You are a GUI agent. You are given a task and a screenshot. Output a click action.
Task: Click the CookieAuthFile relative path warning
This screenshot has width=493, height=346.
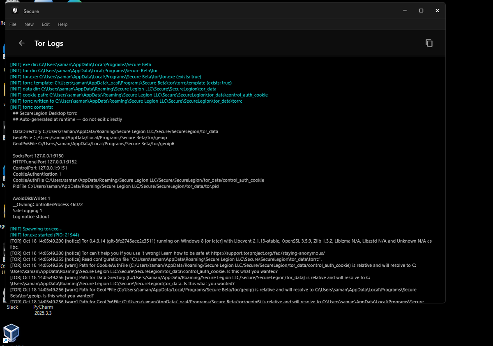pyautogui.click(x=213, y=268)
